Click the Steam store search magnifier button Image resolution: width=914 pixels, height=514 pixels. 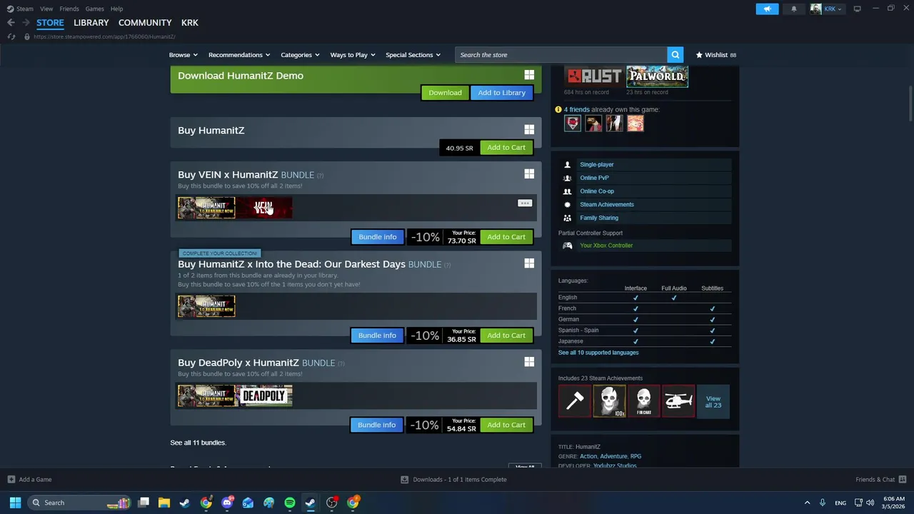675,55
